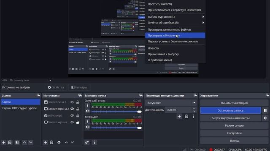Image resolution: width=270 pixels, height=151 pixels.
Task: Open the preview scale По размеру окна dropdown
Action: (30, 80)
